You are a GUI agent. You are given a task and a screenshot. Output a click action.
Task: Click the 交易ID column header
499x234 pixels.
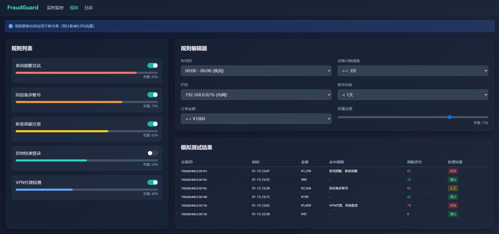click(x=187, y=162)
